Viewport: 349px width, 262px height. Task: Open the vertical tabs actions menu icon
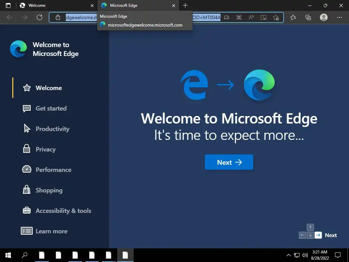point(8,5)
